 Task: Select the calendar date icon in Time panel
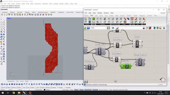pos(132,19)
